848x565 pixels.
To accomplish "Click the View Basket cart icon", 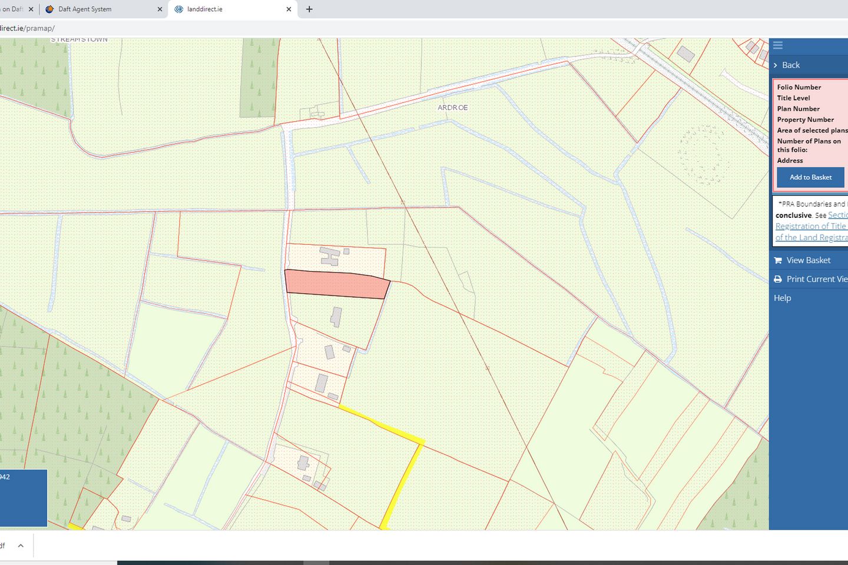I will 778,260.
